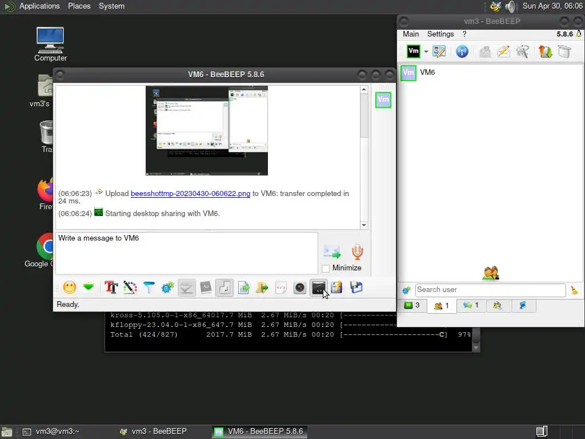Open the Places menu

[x=79, y=6]
